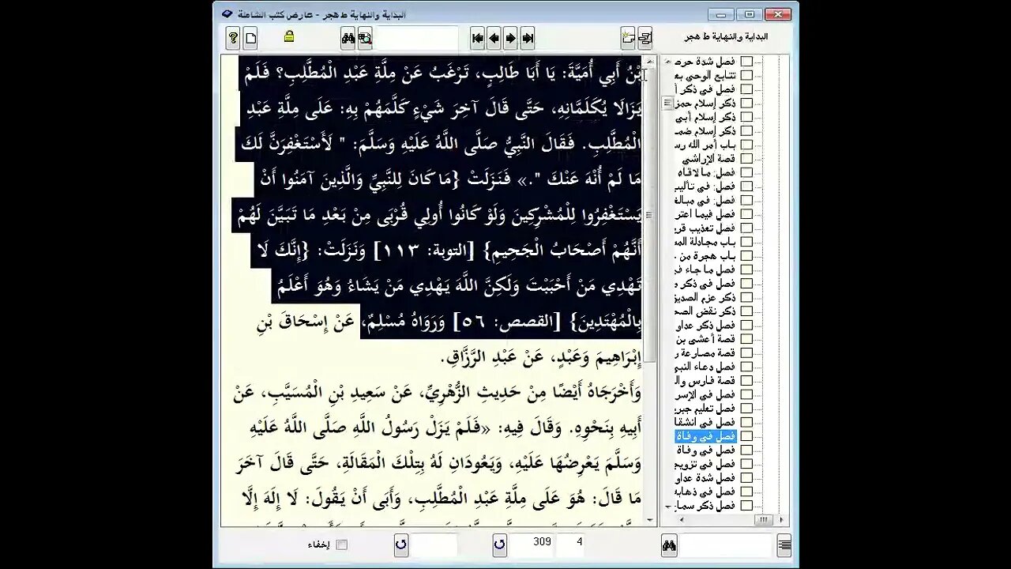1011x569 pixels.
Task: Click book title label البداية والنهاية ط هجر
Action: tap(726, 36)
